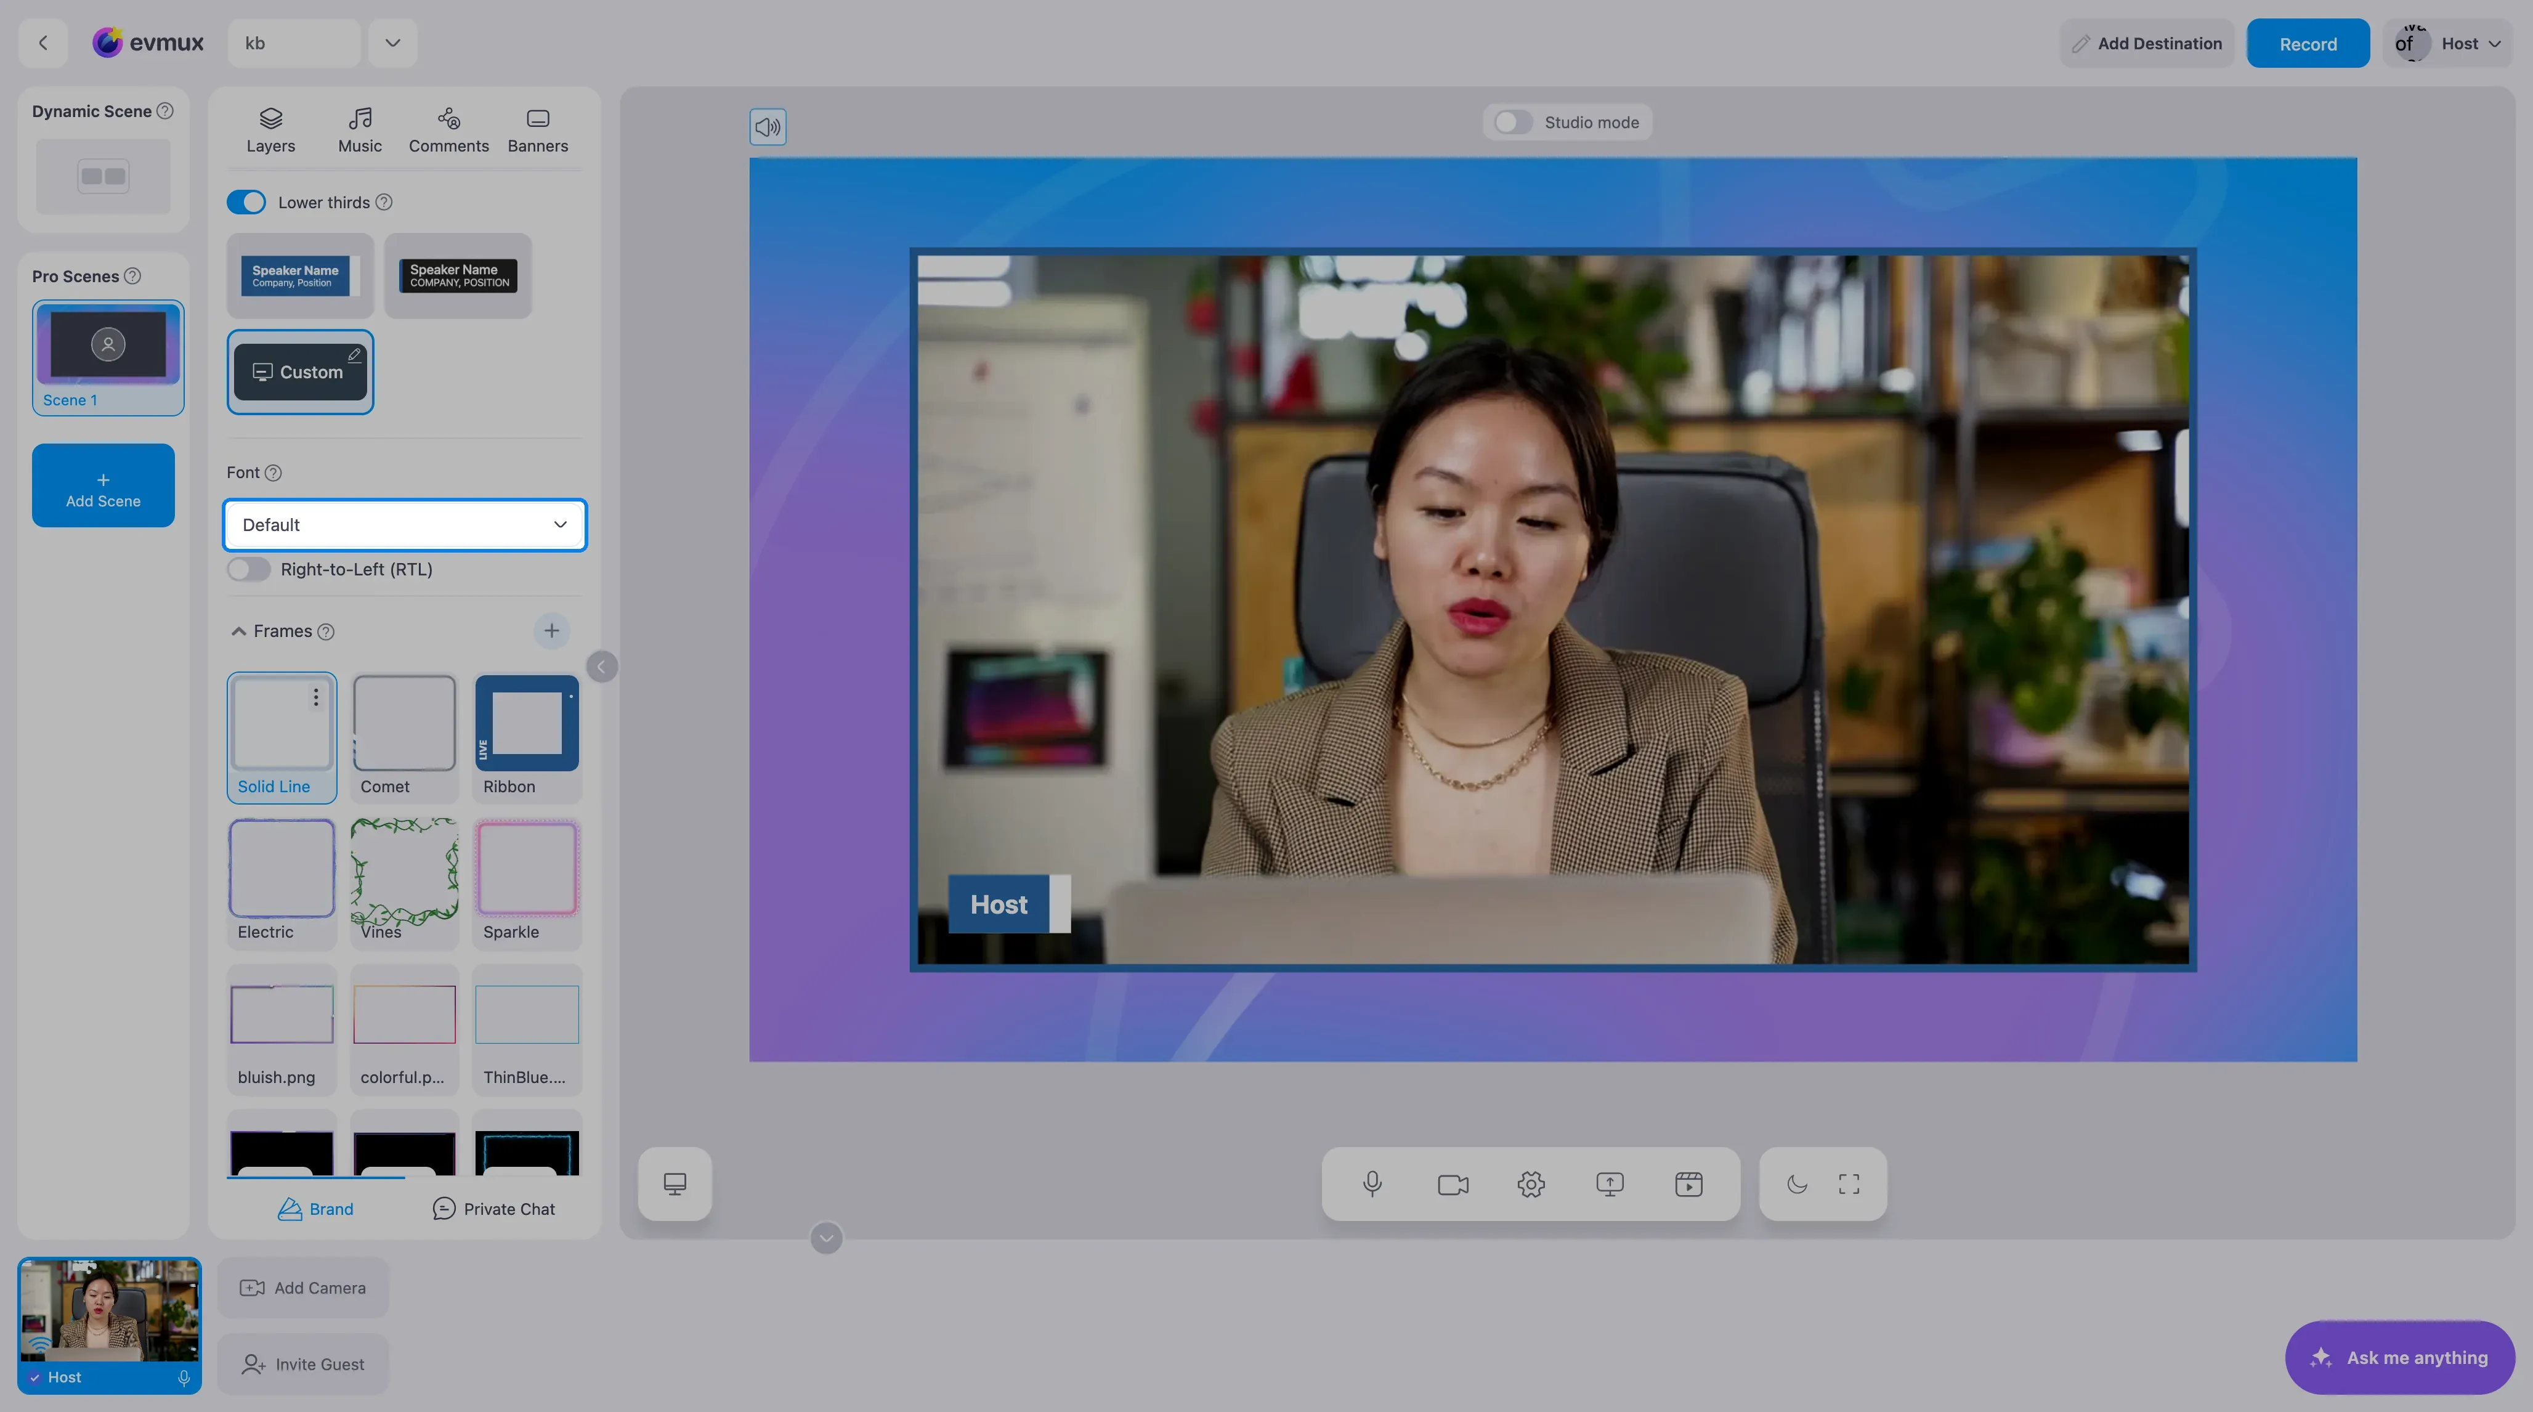
Task: Open Pro Scenes help icon
Action: (132, 277)
